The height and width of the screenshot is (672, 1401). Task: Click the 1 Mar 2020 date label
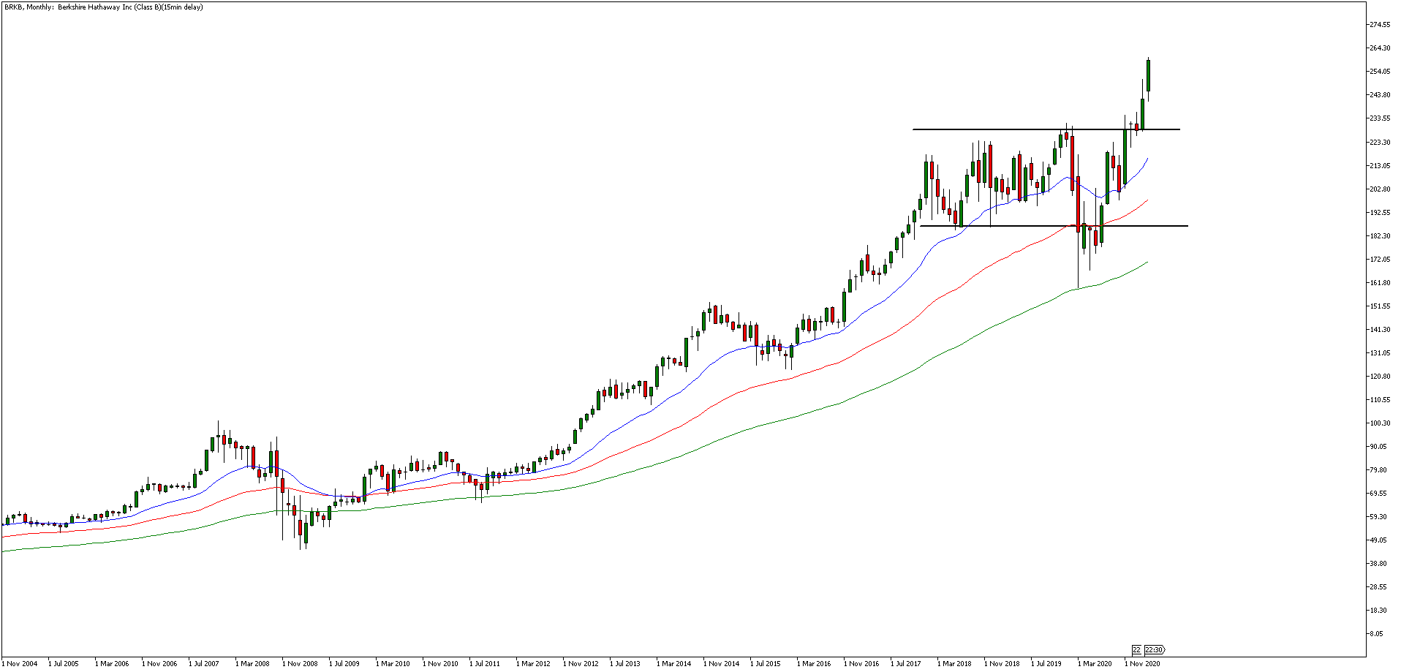point(1095,664)
